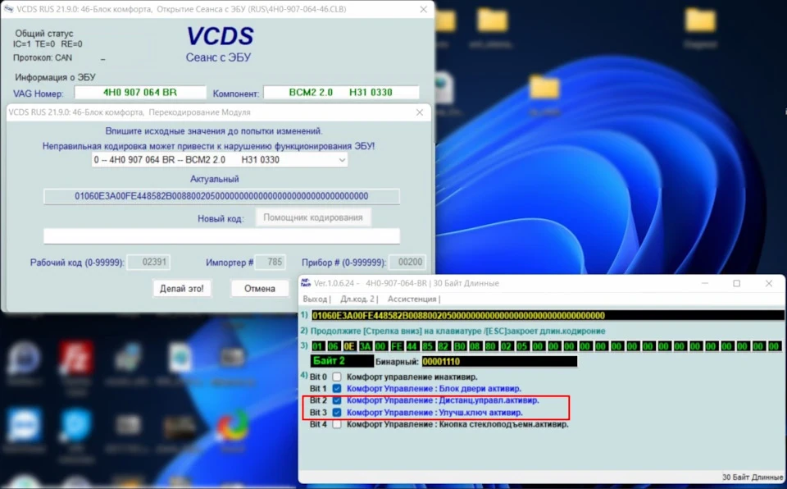Close the Перекодирование Модуля dialog
The image size is (787, 489).
click(420, 112)
